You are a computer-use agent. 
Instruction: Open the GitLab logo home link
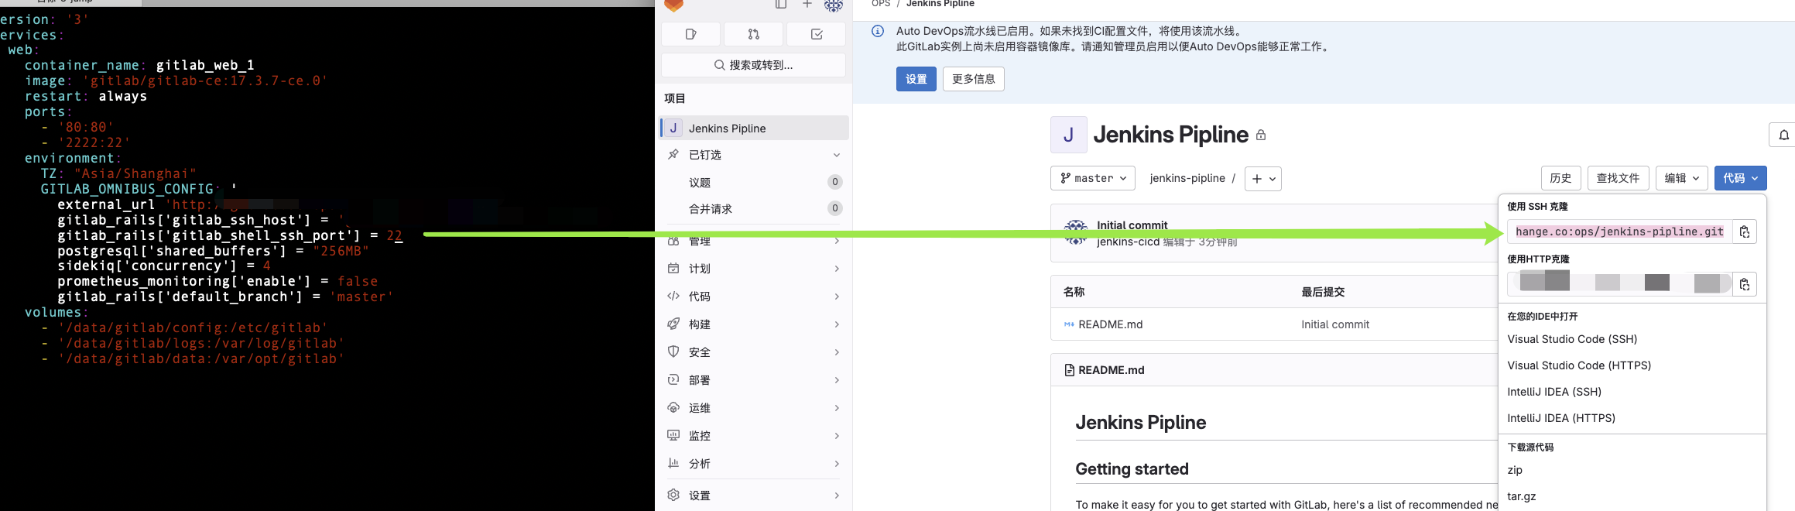point(675,5)
